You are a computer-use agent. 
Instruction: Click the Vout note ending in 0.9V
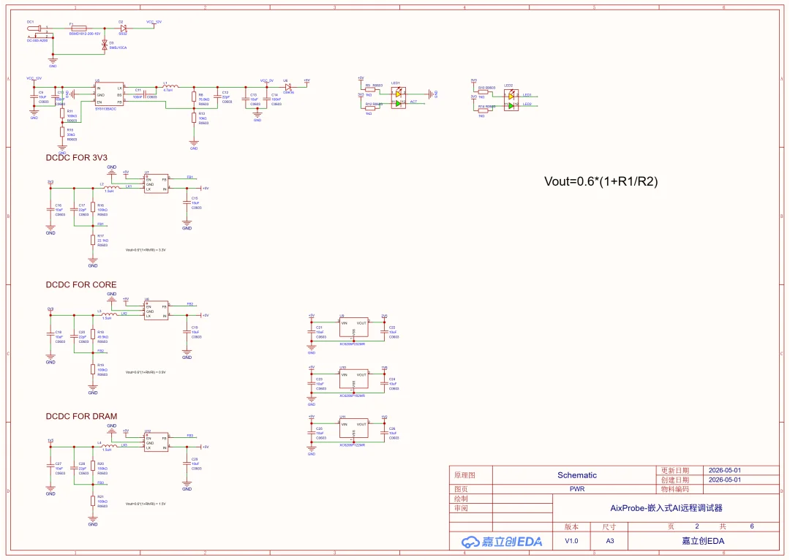(146, 372)
